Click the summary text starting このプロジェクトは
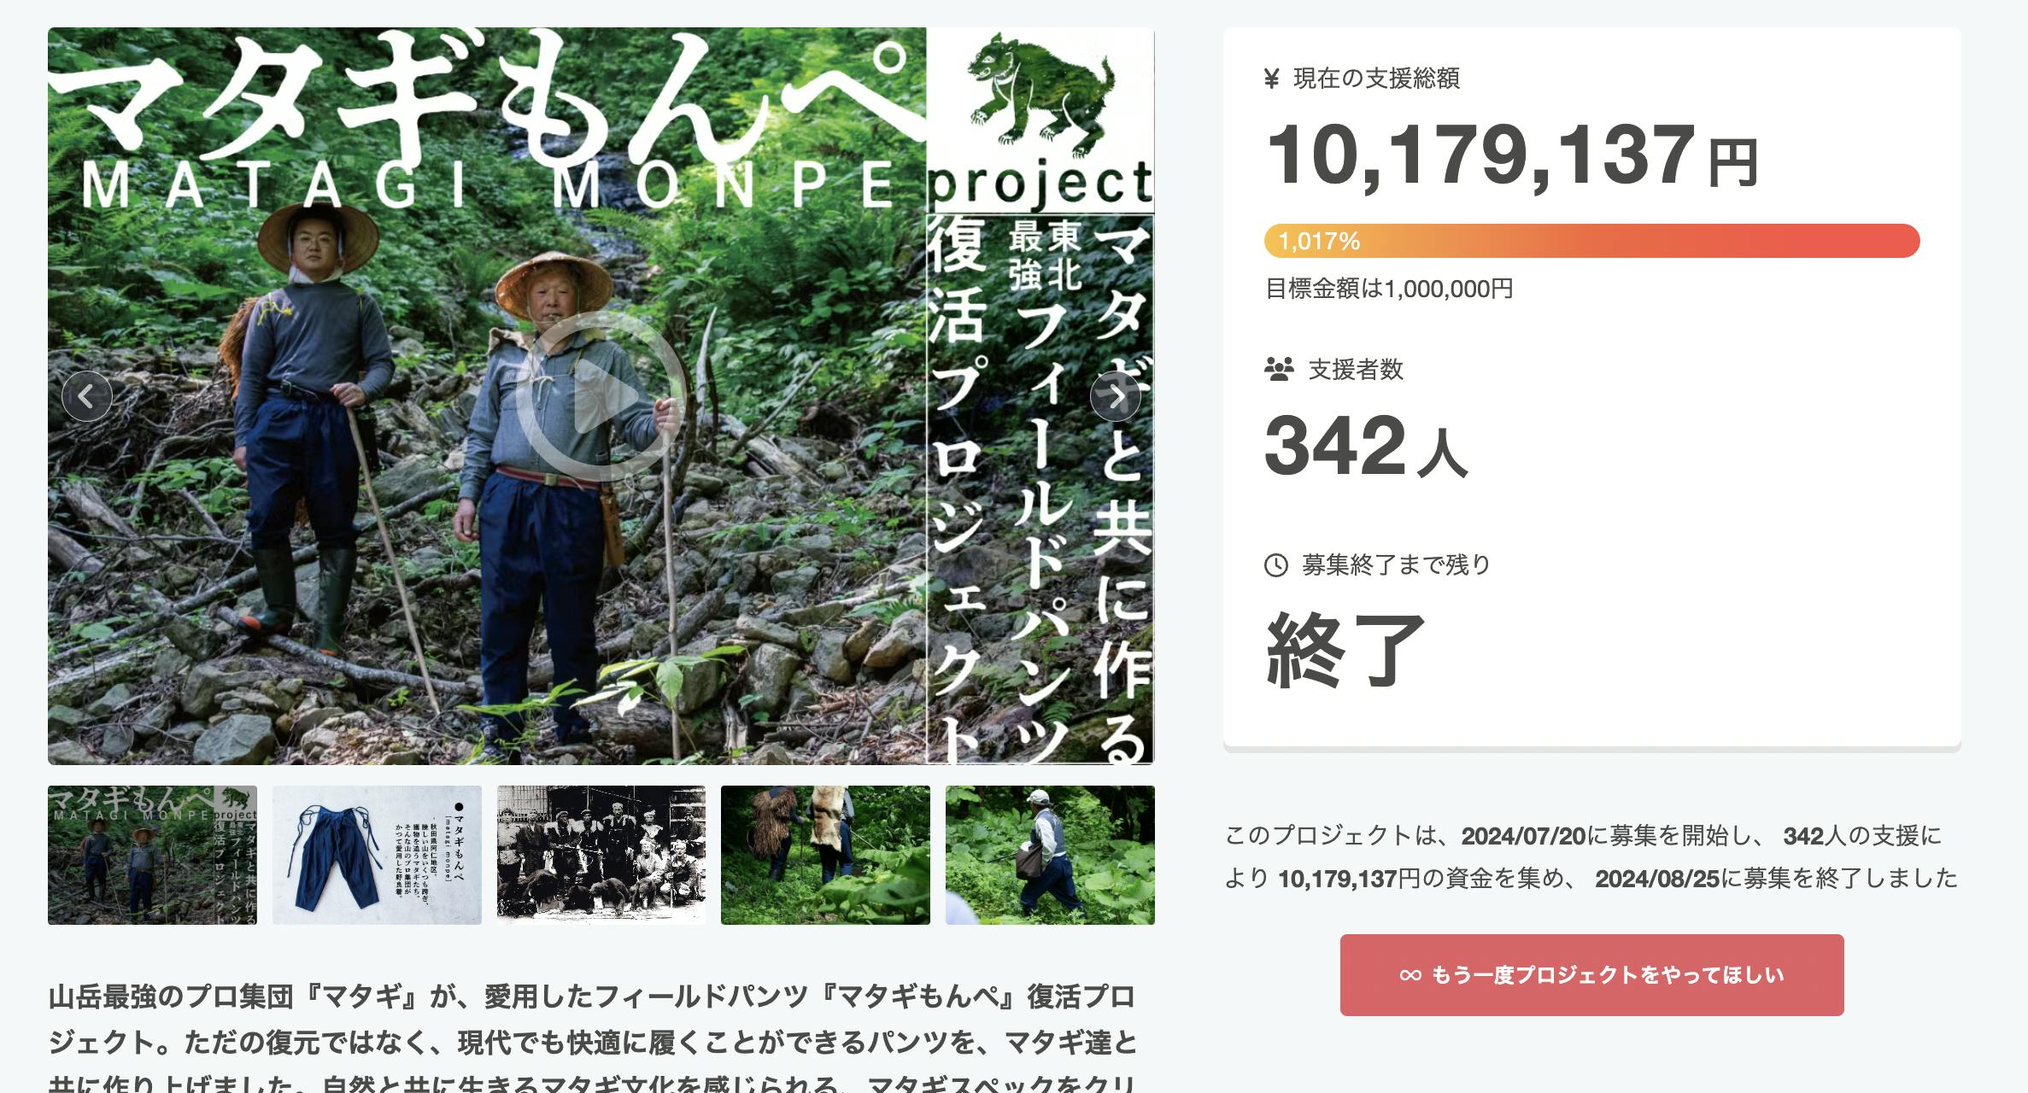 1591,856
